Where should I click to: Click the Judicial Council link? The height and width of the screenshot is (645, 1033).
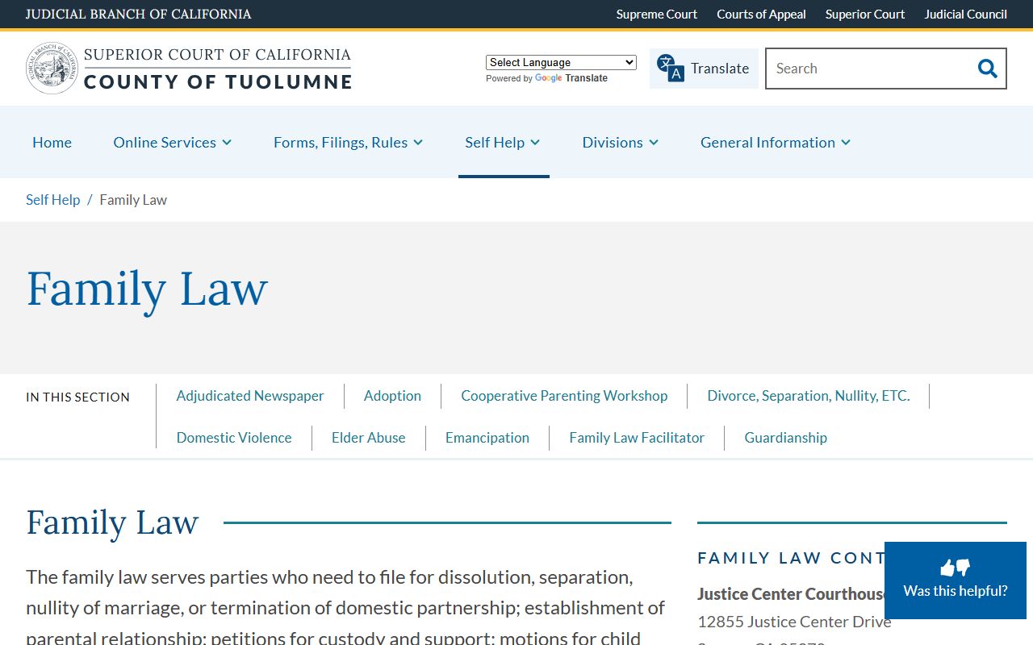coord(965,15)
